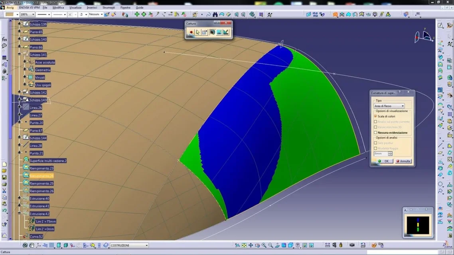The image size is (454, 255).
Task: Open the Guida menu
Action: point(140,8)
